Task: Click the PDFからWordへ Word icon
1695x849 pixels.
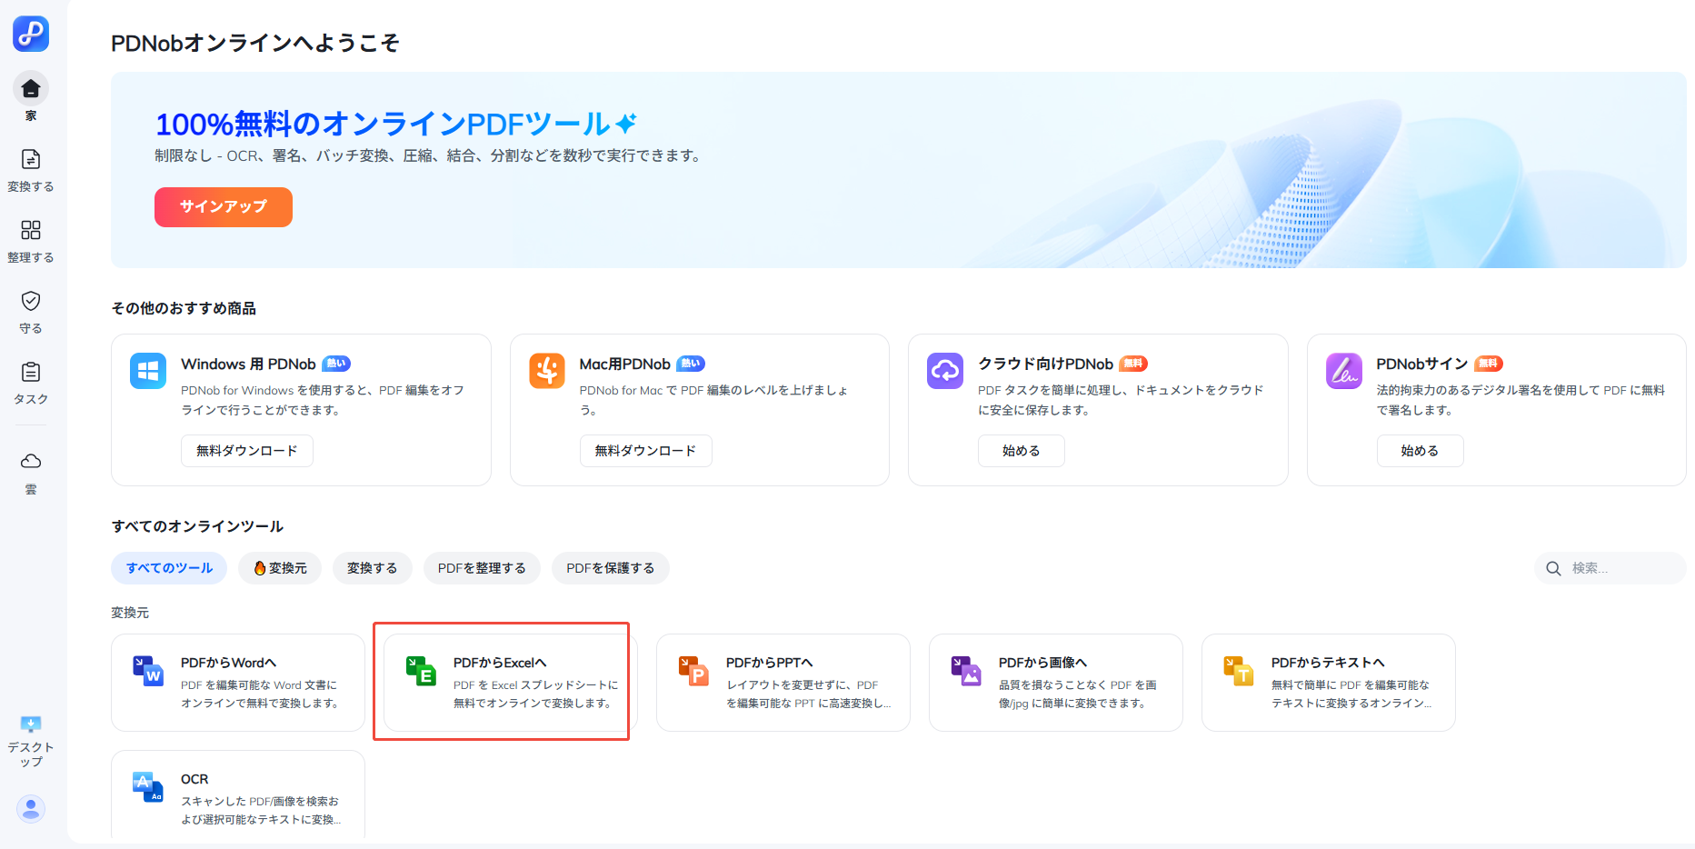Action: point(148,671)
